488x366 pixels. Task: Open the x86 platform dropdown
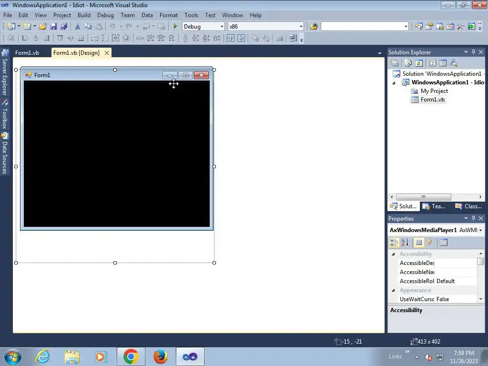301,27
